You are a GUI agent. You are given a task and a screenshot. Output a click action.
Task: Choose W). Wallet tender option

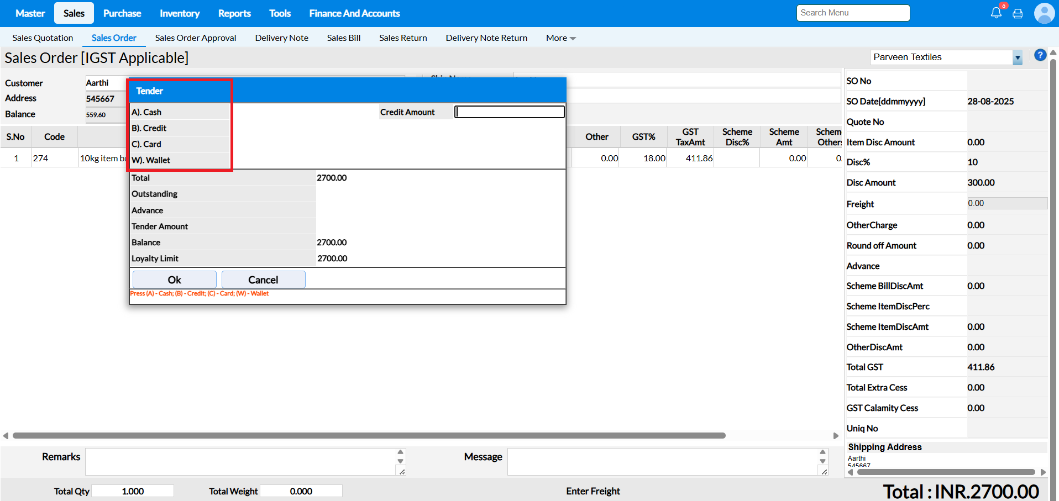tap(151, 160)
